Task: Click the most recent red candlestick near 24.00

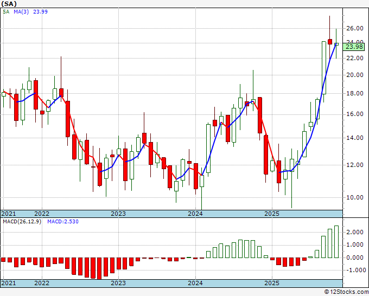Action: (x=330, y=42)
